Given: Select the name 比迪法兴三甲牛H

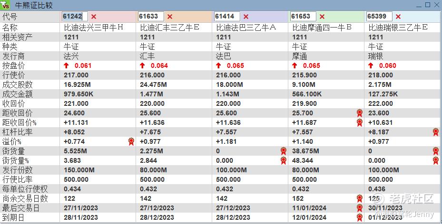Looking at the screenshot, I should point(94,27).
